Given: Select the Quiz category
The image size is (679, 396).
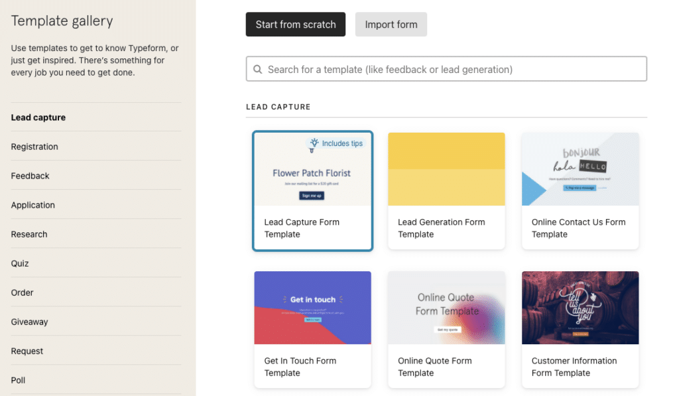Looking at the screenshot, I should [x=19, y=263].
